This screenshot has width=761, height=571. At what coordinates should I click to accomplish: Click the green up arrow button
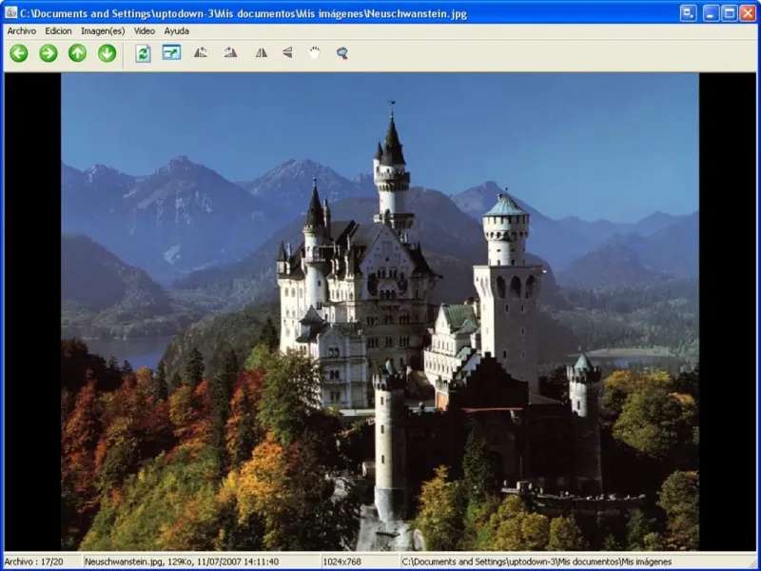click(78, 53)
